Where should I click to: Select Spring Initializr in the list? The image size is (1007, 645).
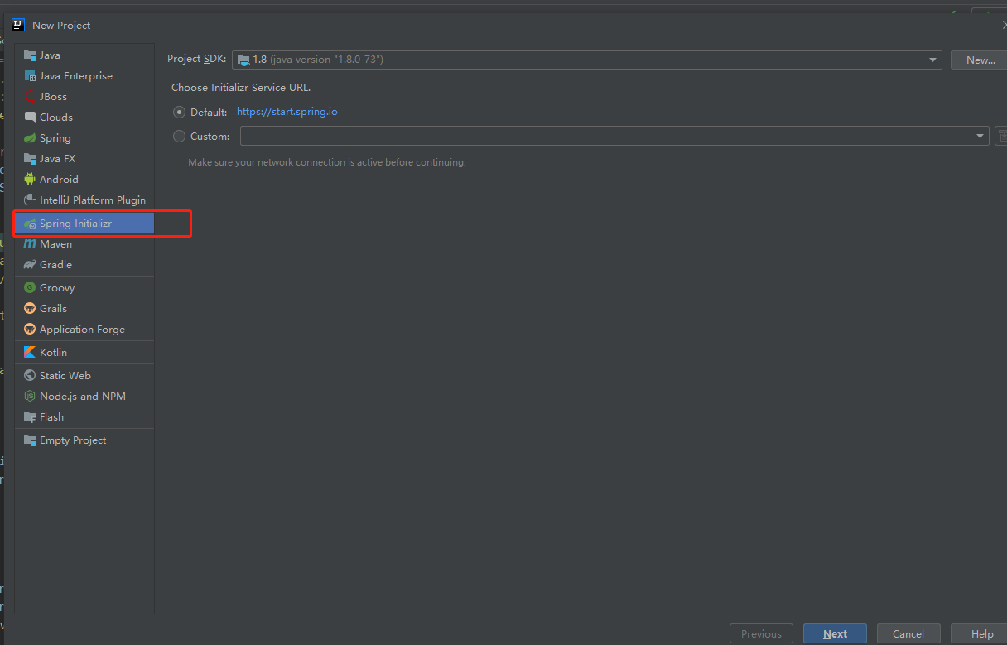pos(84,224)
